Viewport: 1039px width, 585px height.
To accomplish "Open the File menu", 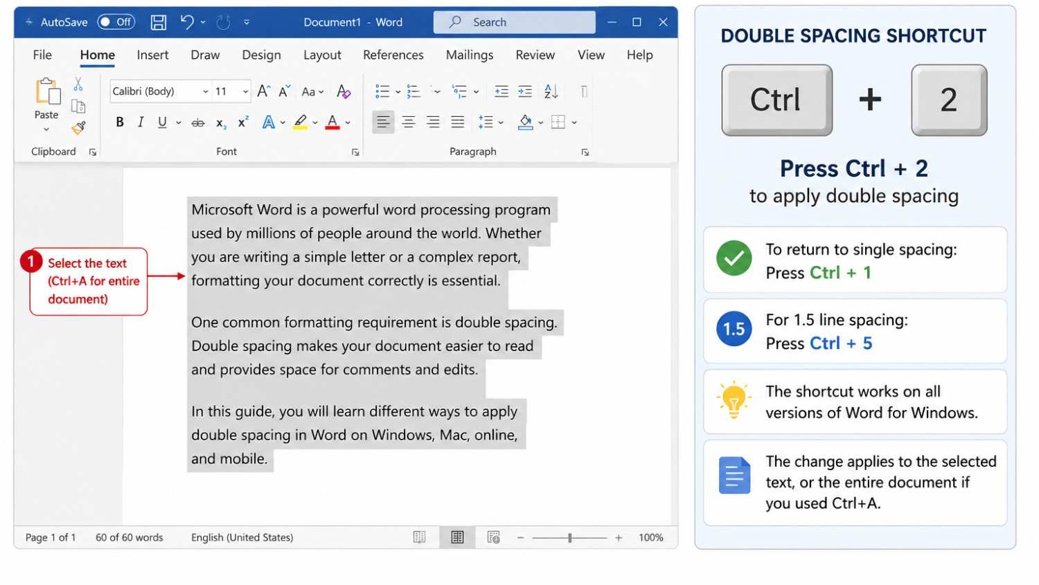I will (x=42, y=55).
